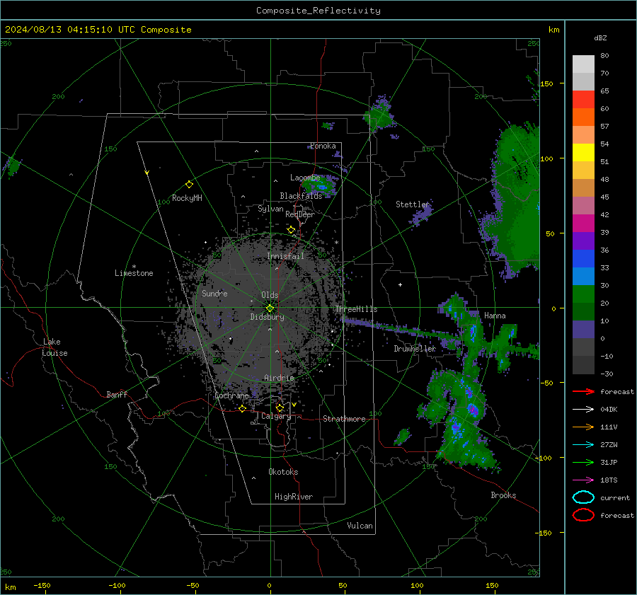
Task: Select the magenta 42-39 dBZ swatch
Action: pos(583,224)
